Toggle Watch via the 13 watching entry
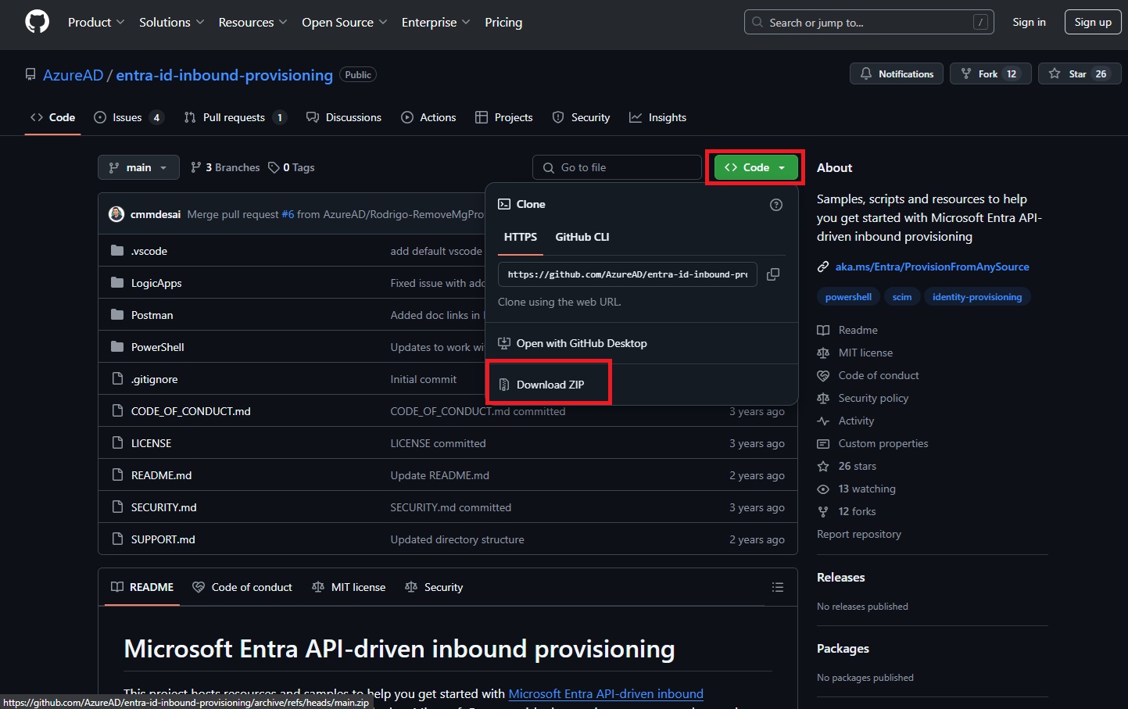1128x709 pixels. point(866,489)
